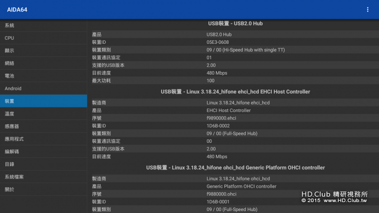Viewport: 379px width, 213px height.
Task: Select device ID 1D6B-0001
Action: tap(218, 202)
